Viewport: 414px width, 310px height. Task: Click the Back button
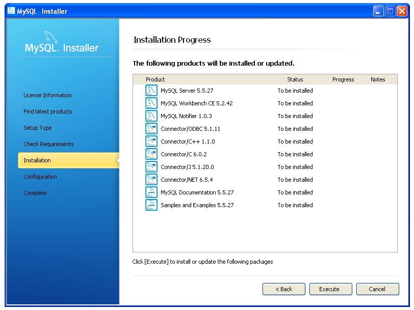[284, 289]
